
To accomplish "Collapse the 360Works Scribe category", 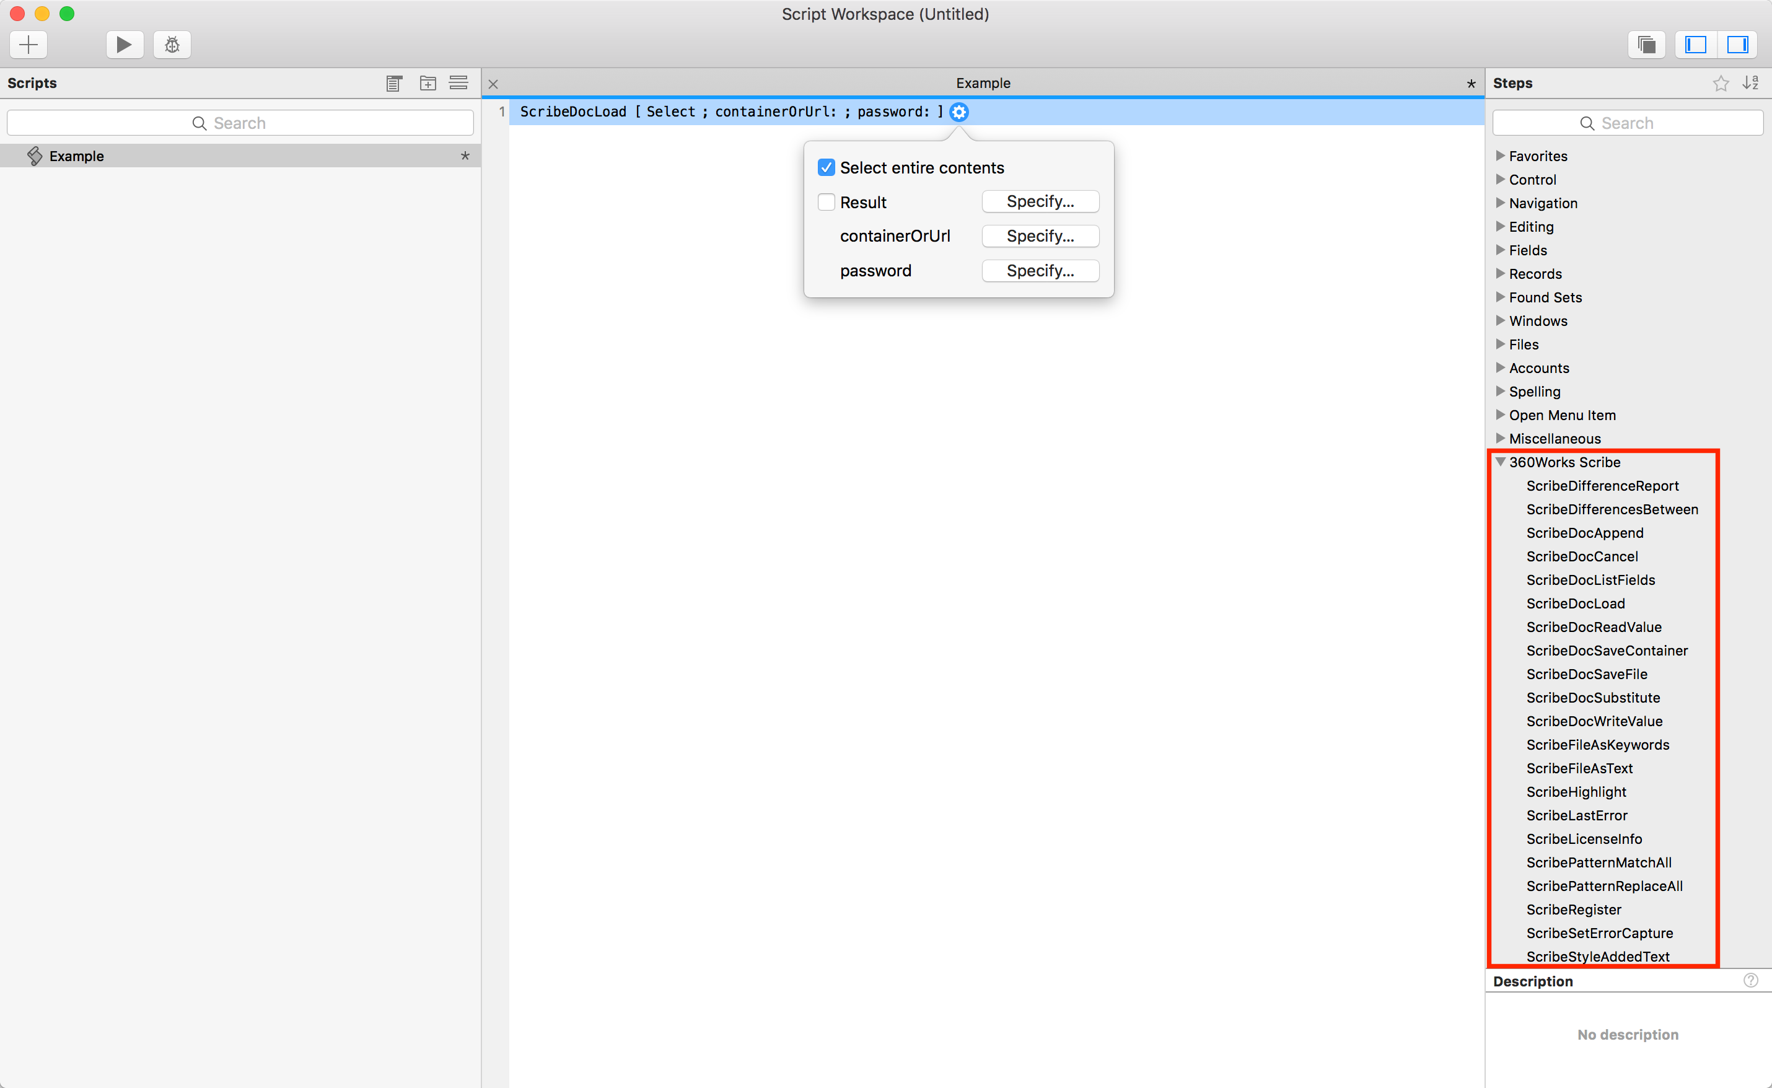I will click(1501, 462).
